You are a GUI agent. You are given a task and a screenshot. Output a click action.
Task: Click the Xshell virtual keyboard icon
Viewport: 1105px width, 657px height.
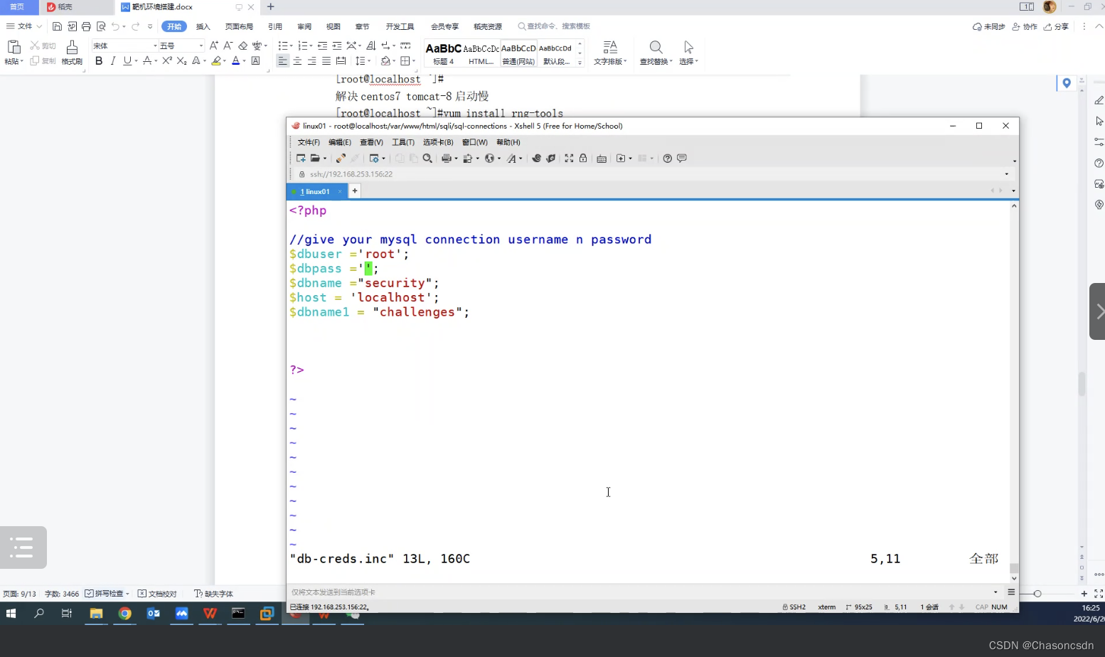(602, 159)
